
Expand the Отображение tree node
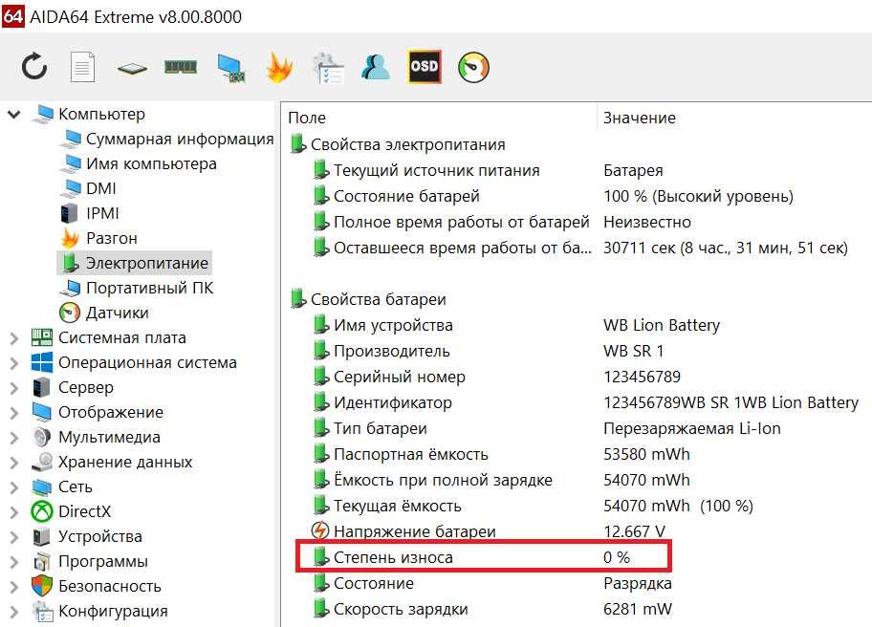click(x=14, y=413)
